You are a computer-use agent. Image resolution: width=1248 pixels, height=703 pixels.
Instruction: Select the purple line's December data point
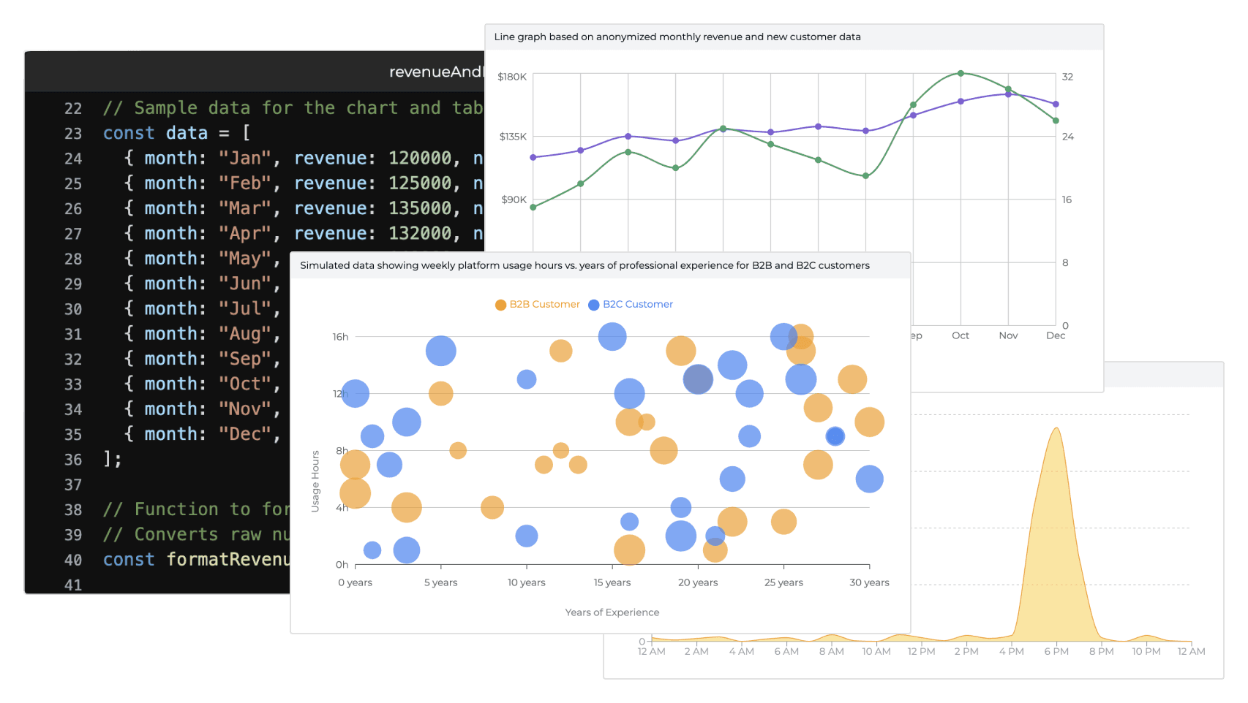click(x=1056, y=104)
